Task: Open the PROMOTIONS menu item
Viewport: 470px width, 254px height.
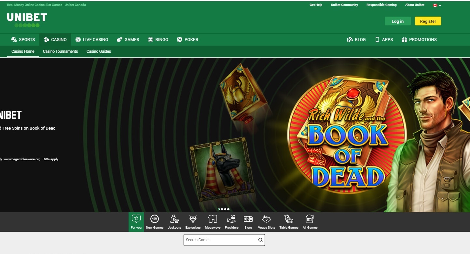Action: 419,39
